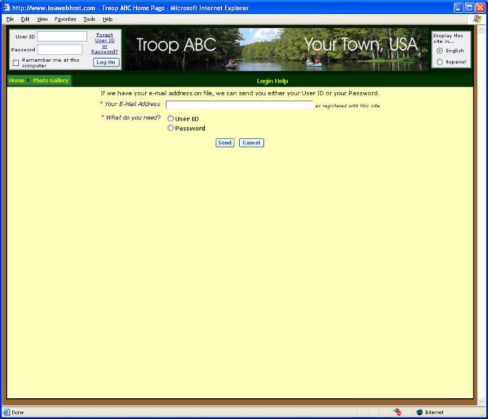Screen dimensions: 488x419
Task: Click the Log On button
Action: (106, 62)
